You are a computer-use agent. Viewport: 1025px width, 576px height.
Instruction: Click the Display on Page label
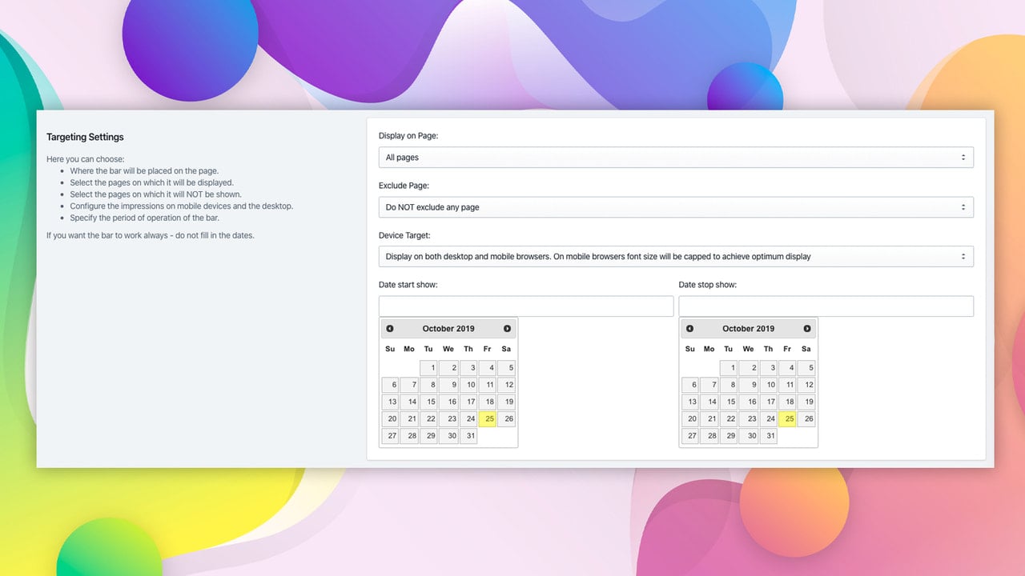[x=408, y=136]
